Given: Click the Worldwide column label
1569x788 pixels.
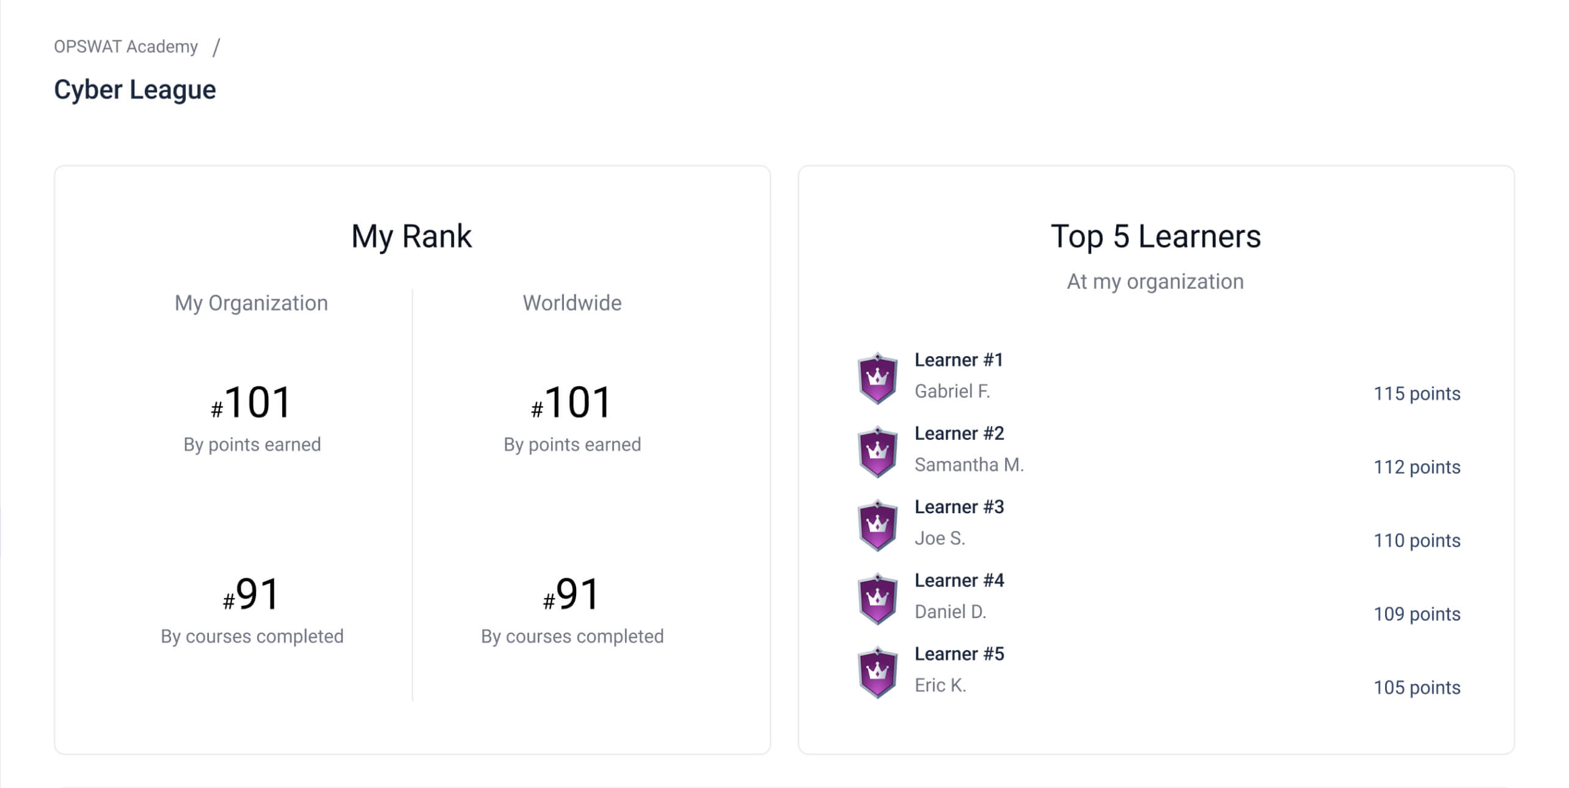Looking at the screenshot, I should pos(572,303).
